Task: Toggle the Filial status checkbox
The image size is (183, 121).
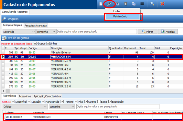Action: coord(76,102)
